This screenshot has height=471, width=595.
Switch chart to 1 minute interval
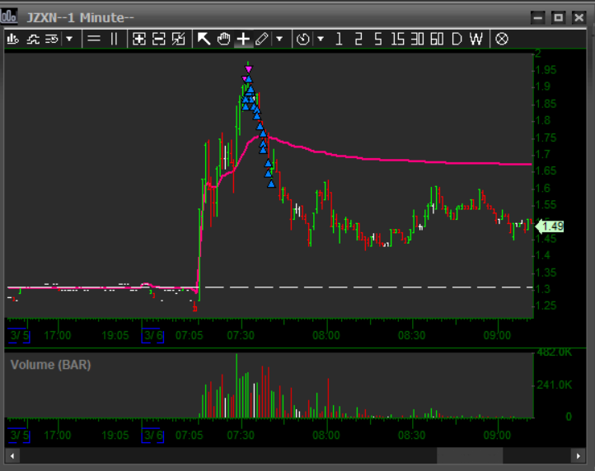339,39
